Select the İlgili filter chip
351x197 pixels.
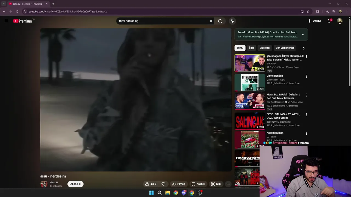[x=251, y=48]
